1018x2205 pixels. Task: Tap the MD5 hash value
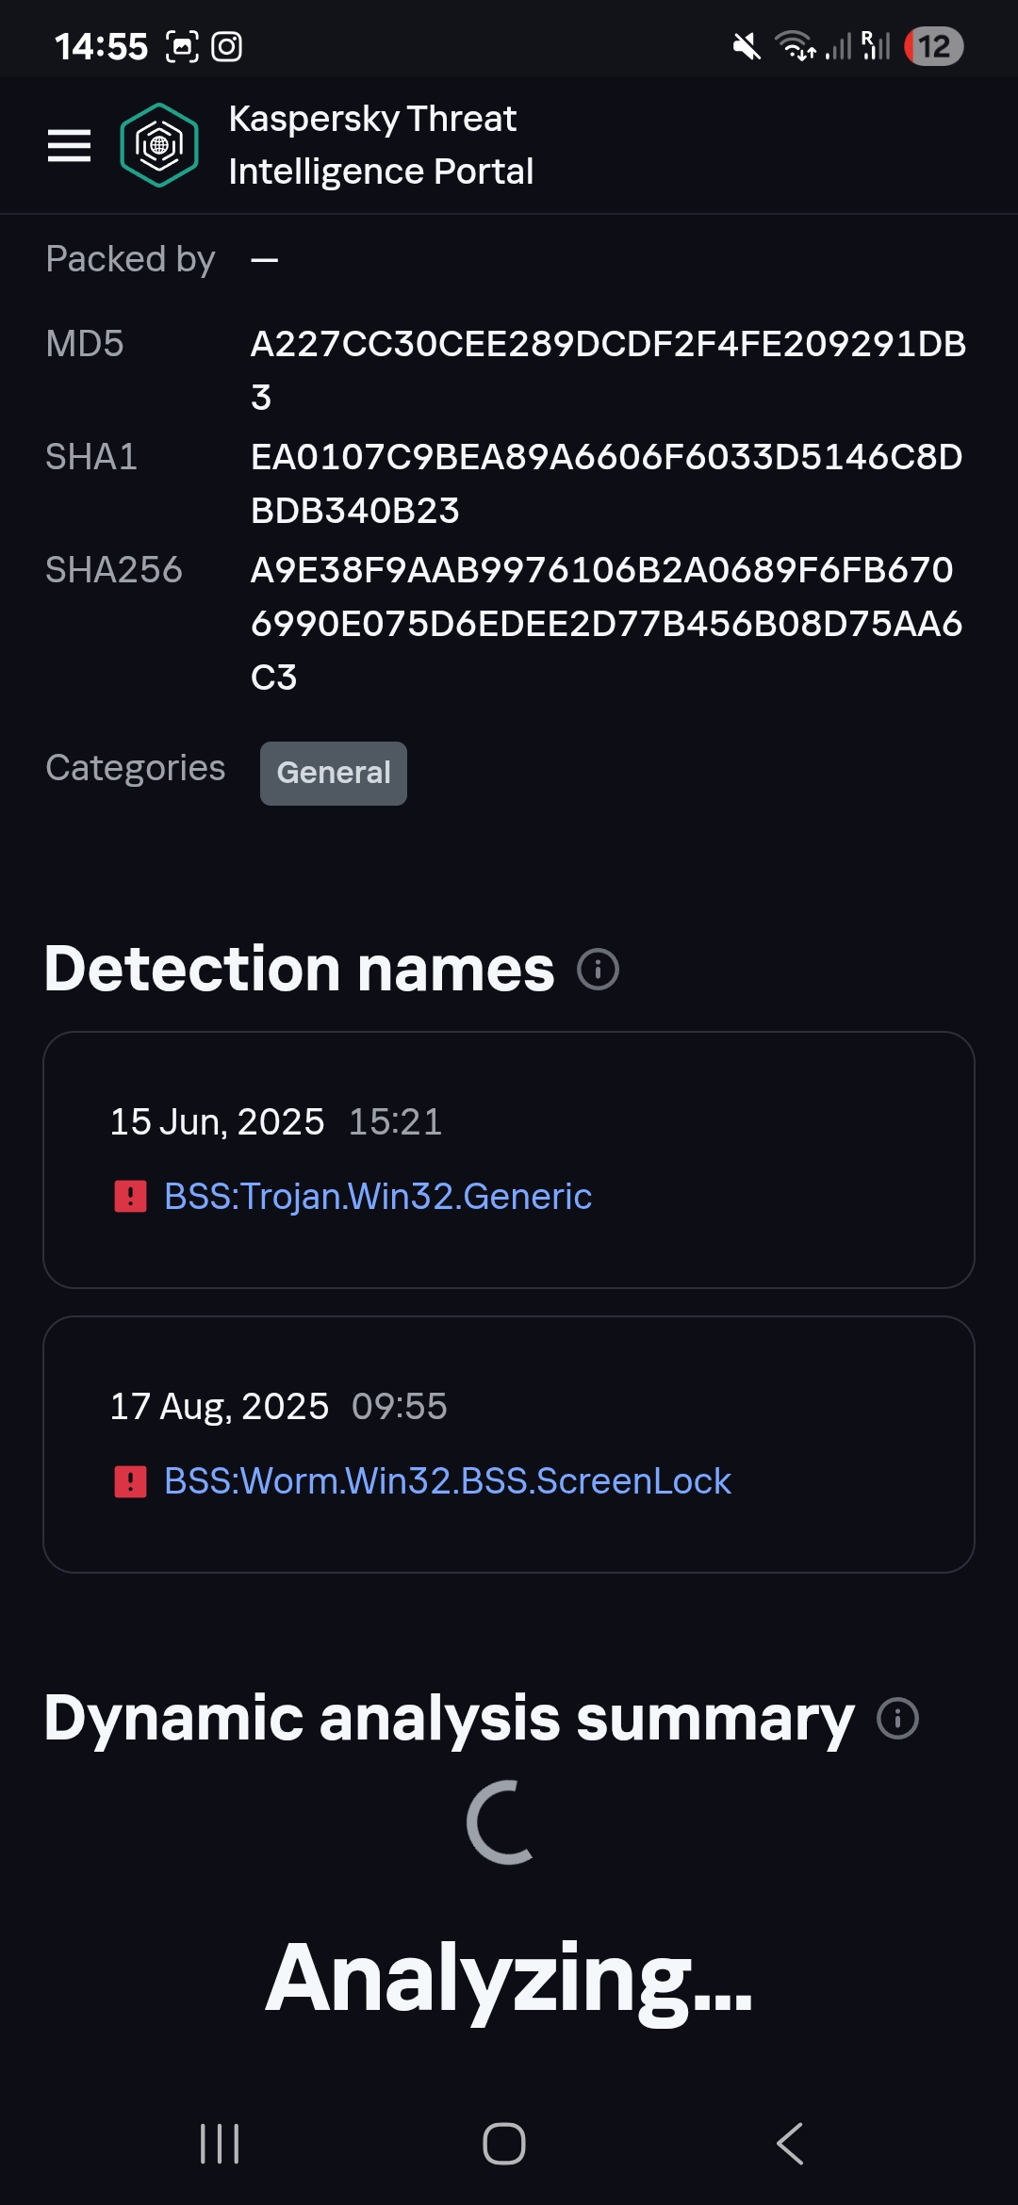coord(608,369)
